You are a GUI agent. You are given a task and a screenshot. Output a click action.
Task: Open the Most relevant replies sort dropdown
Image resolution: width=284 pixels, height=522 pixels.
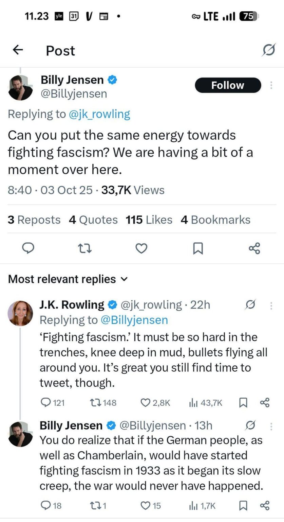(x=68, y=279)
